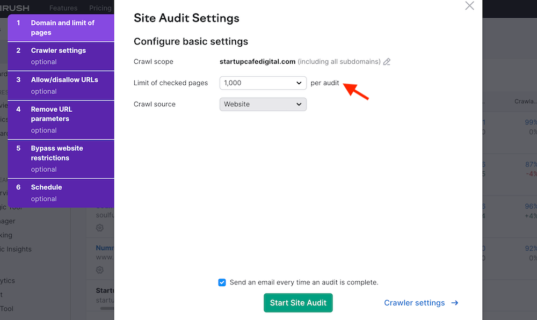The image size is (537, 320).
Task: Open the Features menu in the top navigation
Action: click(63, 8)
